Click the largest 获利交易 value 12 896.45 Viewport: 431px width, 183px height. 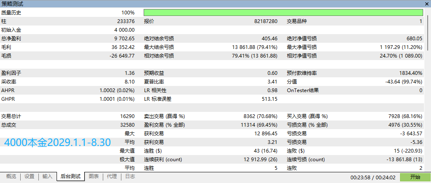(x=266, y=134)
